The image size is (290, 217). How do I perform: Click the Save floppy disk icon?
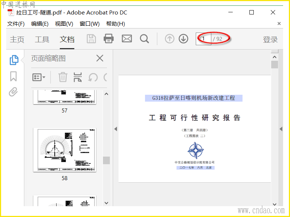(x=91, y=39)
